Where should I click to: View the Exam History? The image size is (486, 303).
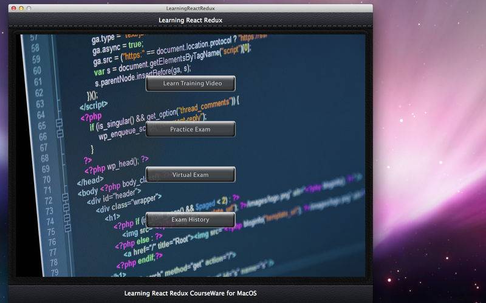coord(190,220)
